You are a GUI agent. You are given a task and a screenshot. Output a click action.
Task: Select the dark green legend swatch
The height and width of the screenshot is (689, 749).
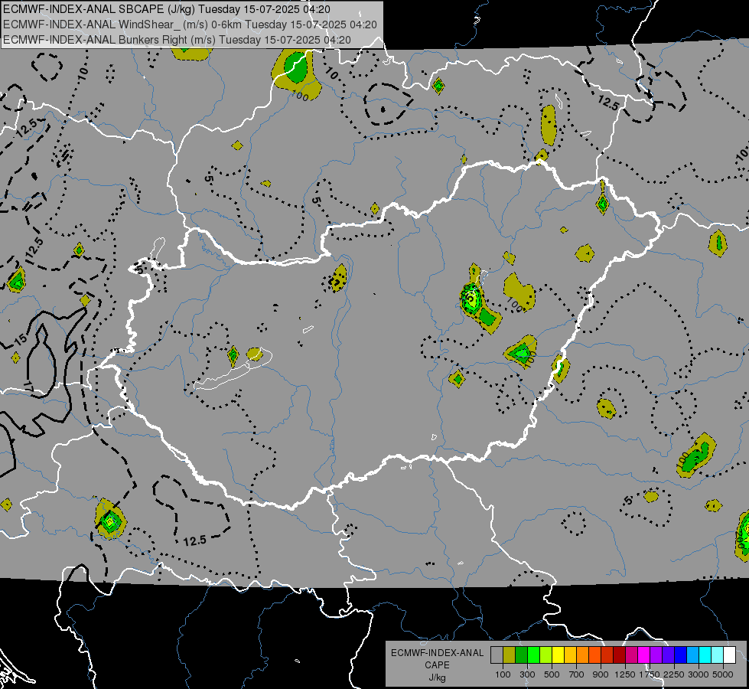click(x=521, y=655)
